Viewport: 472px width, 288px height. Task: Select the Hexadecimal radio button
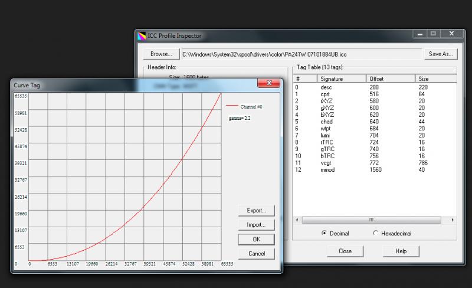(375, 233)
